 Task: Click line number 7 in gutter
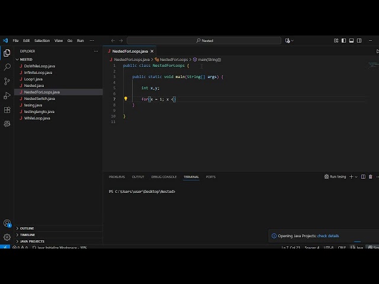(114, 99)
